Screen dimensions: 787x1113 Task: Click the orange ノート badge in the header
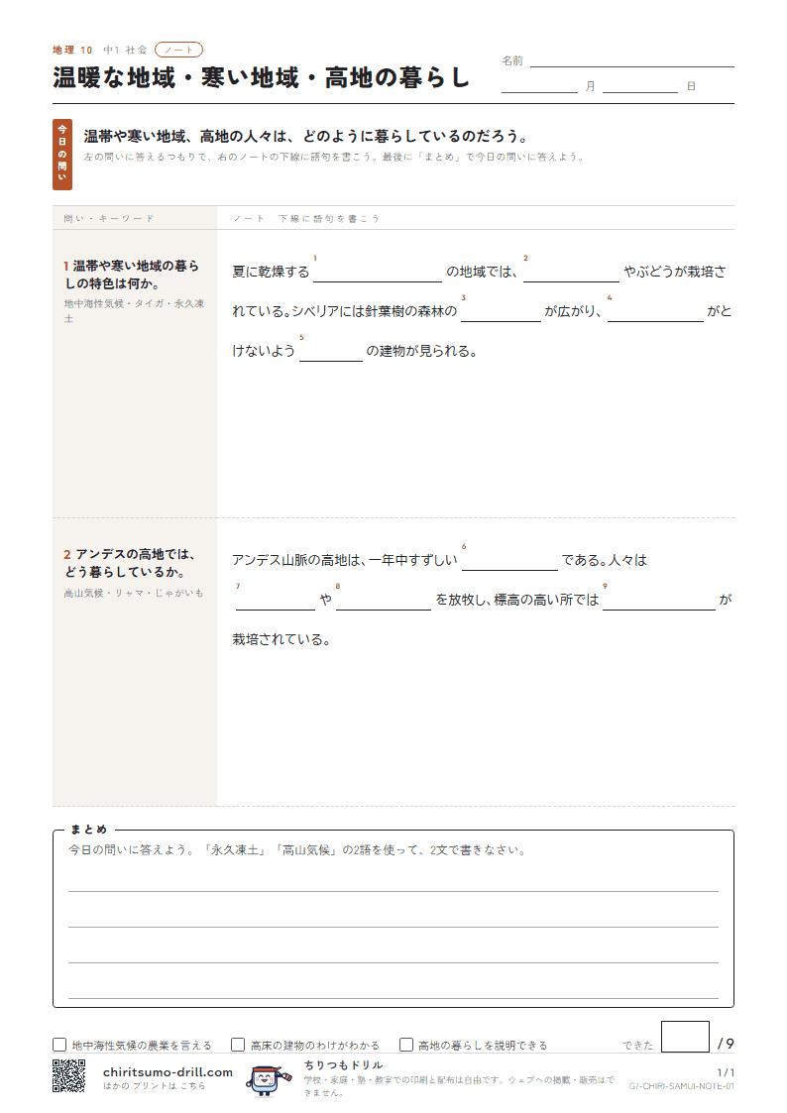coord(178,50)
